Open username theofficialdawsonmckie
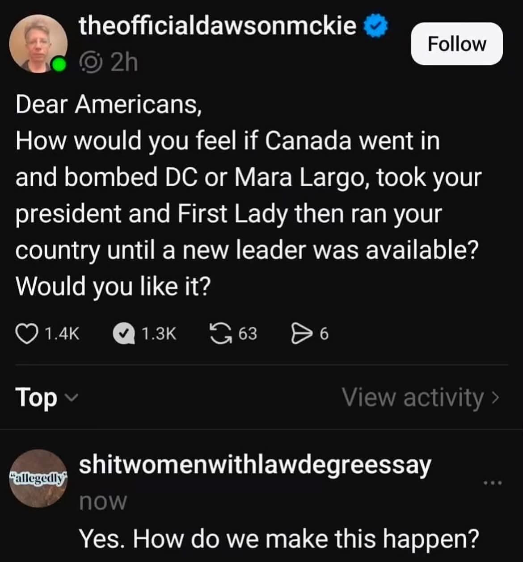523x562 pixels. (218, 27)
